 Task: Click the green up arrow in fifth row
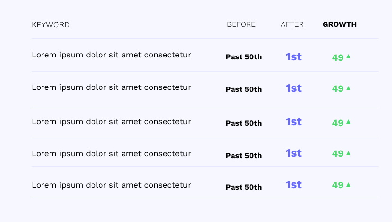click(348, 185)
